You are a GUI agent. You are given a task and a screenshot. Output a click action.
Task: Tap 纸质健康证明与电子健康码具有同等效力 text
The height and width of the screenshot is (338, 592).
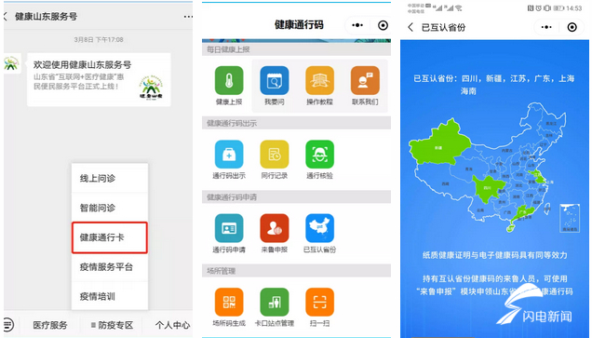pyautogui.click(x=494, y=255)
